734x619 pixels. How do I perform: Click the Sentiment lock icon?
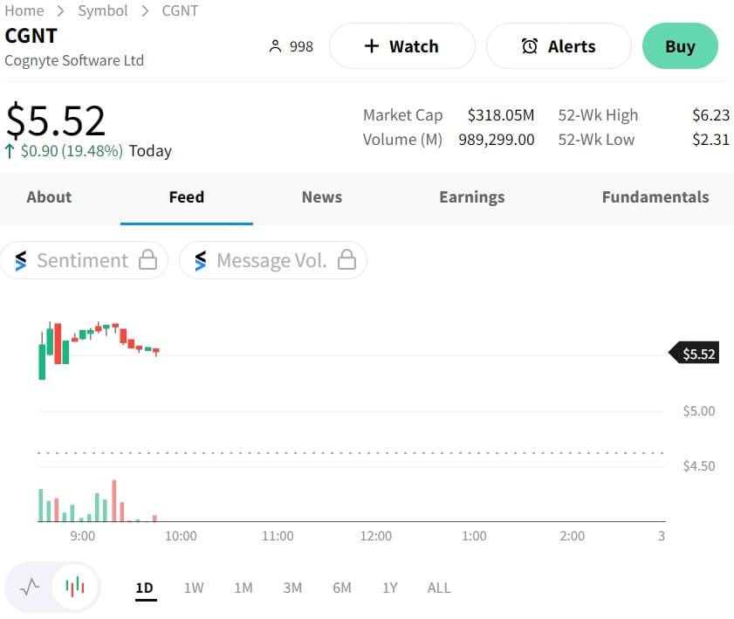(148, 260)
